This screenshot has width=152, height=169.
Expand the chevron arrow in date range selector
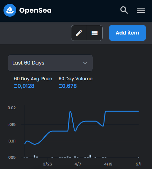[x=85, y=63]
